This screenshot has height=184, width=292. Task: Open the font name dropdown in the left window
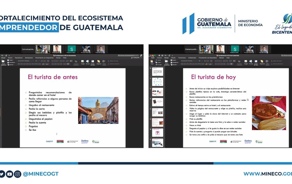(x=25, y=61)
